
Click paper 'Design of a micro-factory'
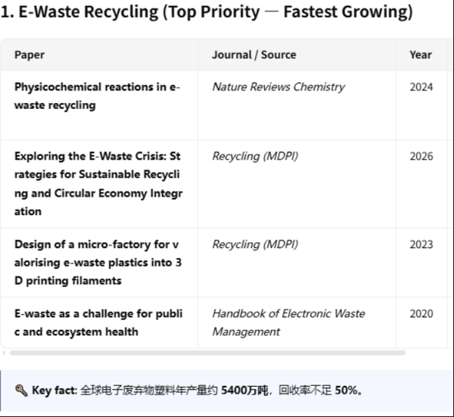[98, 263]
